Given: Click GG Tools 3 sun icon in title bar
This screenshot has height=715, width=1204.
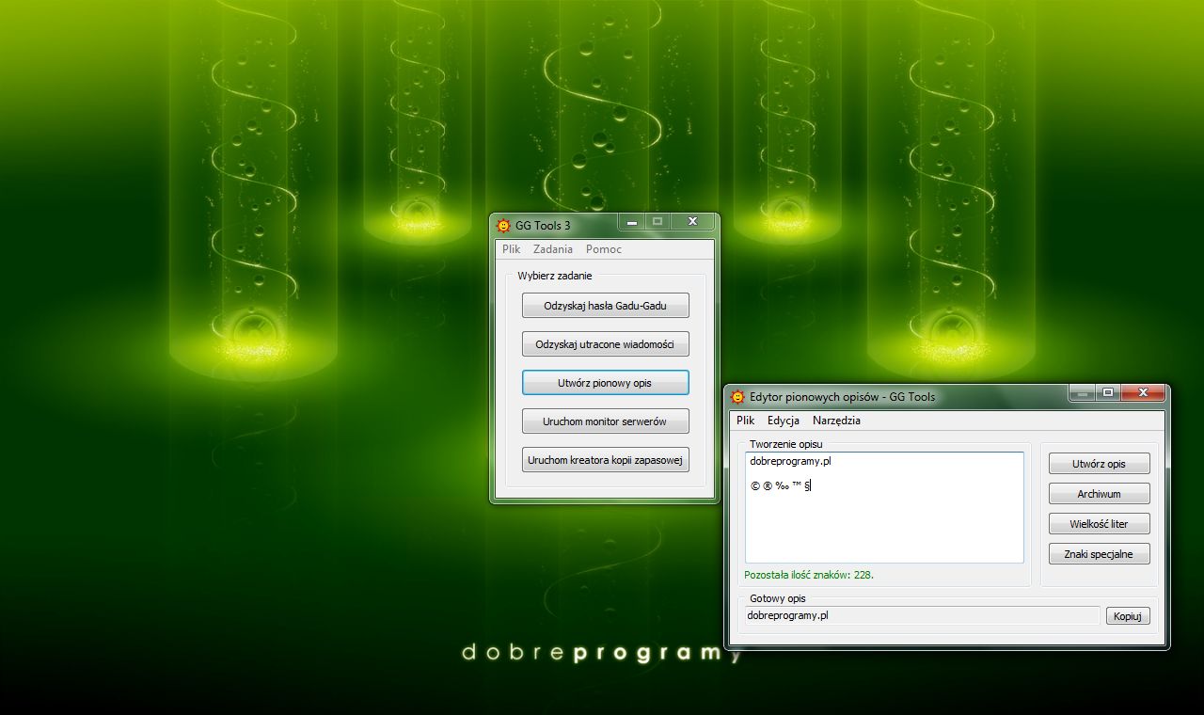Looking at the screenshot, I should (503, 225).
